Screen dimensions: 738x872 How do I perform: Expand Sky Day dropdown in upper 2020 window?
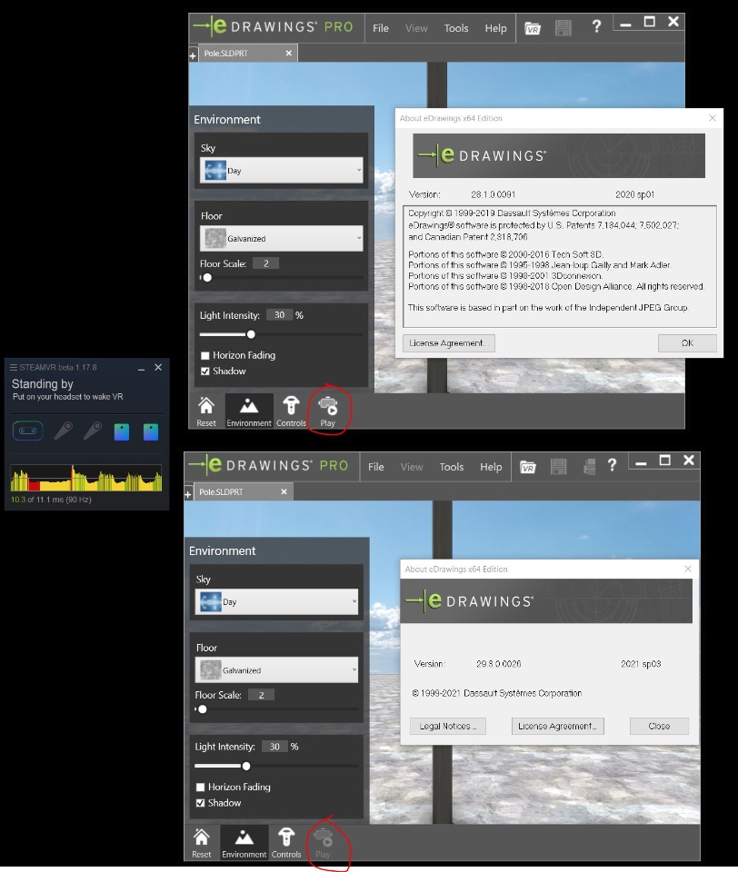(x=282, y=170)
